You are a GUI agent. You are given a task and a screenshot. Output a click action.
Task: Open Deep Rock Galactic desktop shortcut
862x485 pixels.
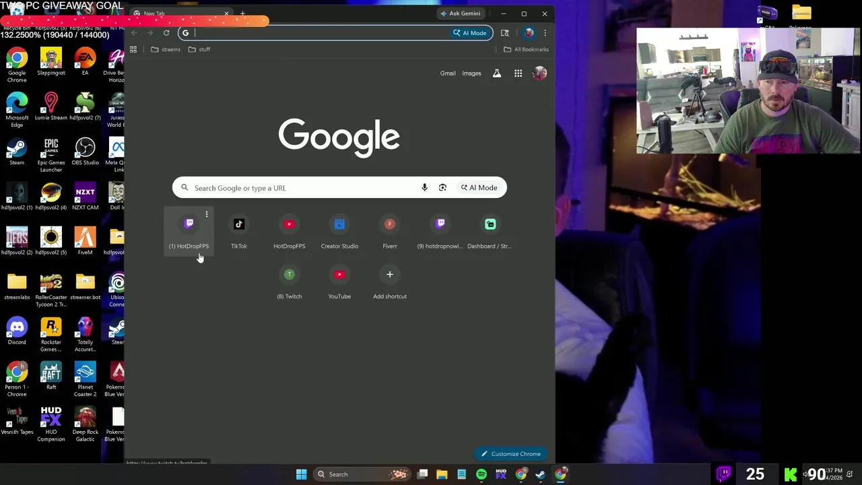(x=85, y=424)
